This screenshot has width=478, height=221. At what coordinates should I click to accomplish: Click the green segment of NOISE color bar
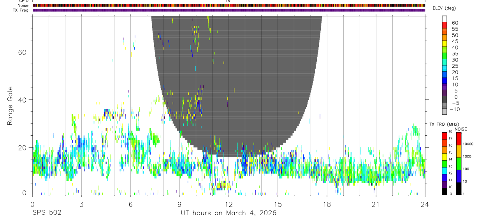pyautogui.click(x=459, y=163)
